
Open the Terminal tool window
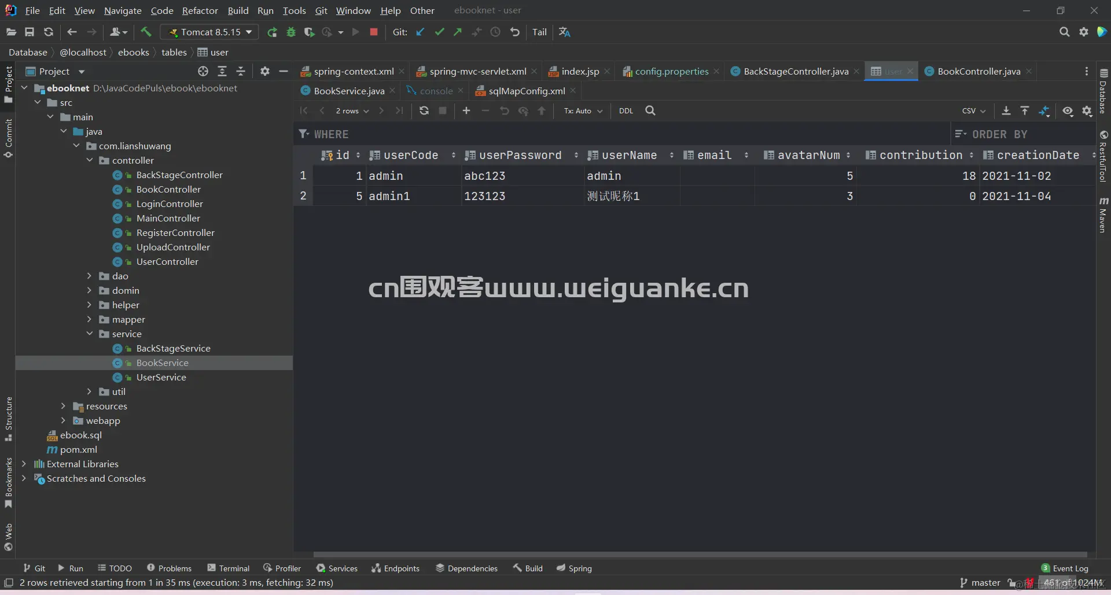[x=228, y=568]
